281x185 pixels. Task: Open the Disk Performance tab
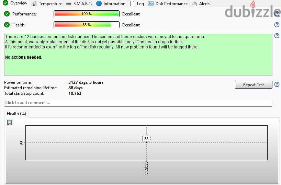pos(168,3)
